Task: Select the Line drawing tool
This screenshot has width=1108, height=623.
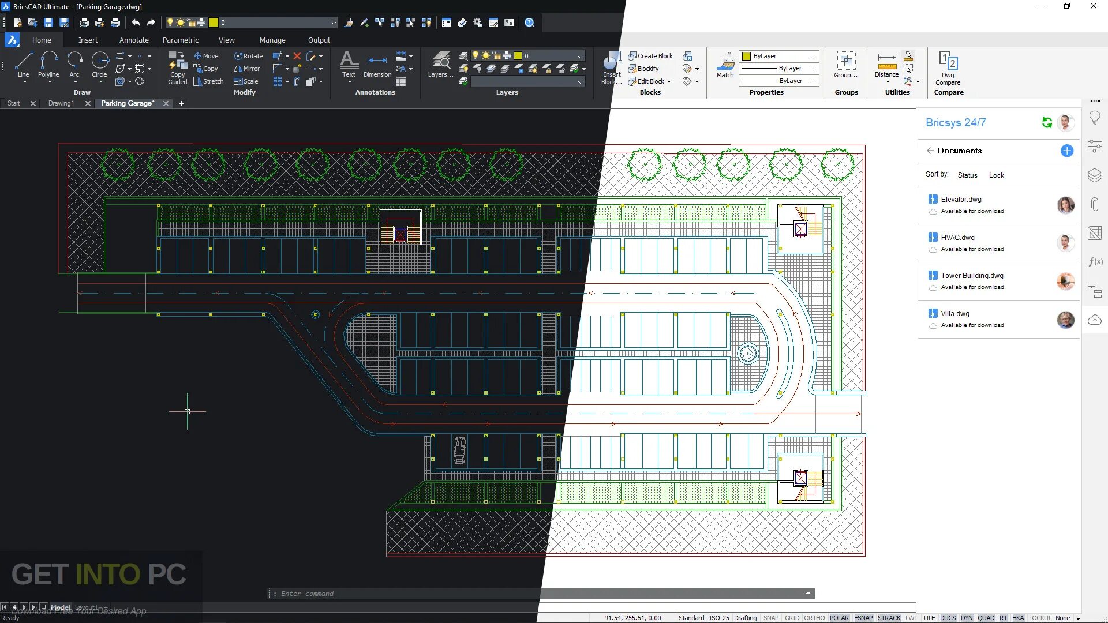Action: tap(23, 63)
